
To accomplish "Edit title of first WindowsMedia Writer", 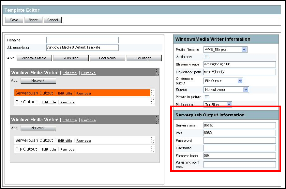I will (70, 73).
